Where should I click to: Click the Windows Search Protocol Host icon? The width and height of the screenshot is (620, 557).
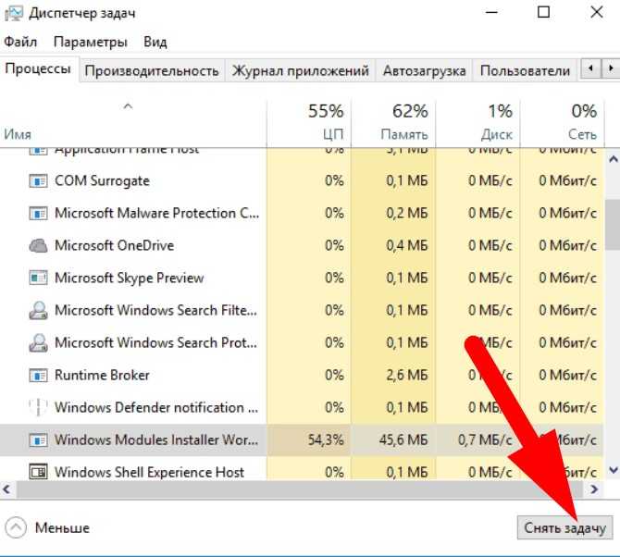pyautogui.click(x=38, y=342)
